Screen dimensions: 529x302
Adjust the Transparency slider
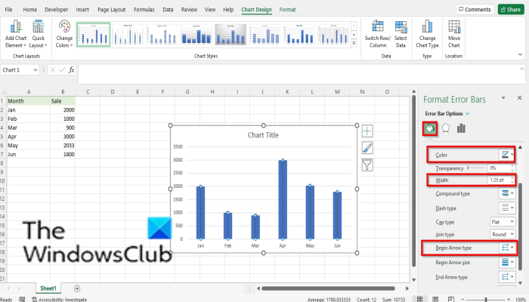click(476, 168)
